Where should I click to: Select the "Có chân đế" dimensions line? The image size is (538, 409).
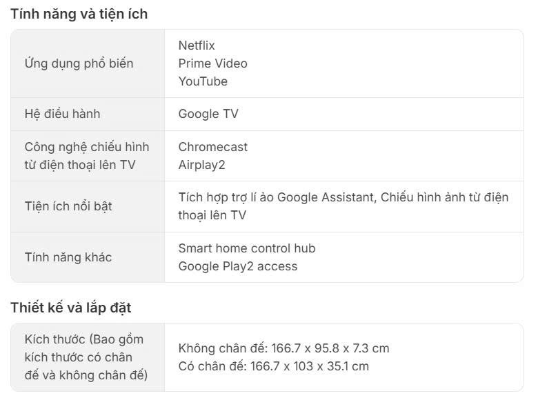(273, 366)
